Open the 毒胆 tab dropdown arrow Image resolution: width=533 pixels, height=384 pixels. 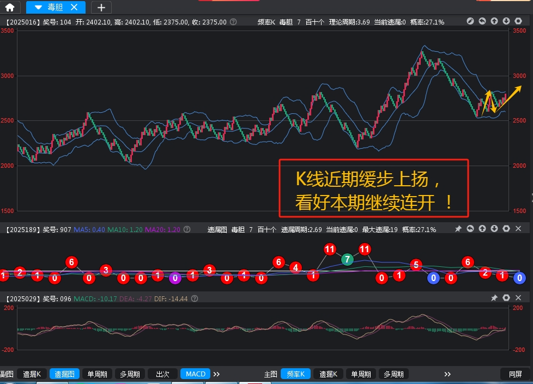38,7
